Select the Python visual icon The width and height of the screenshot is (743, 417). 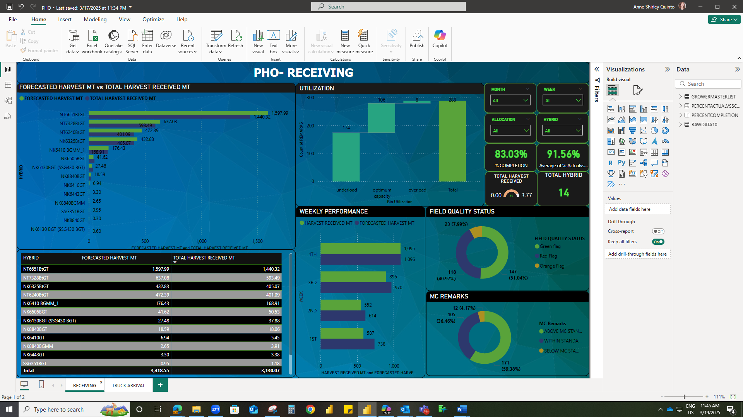(621, 163)
